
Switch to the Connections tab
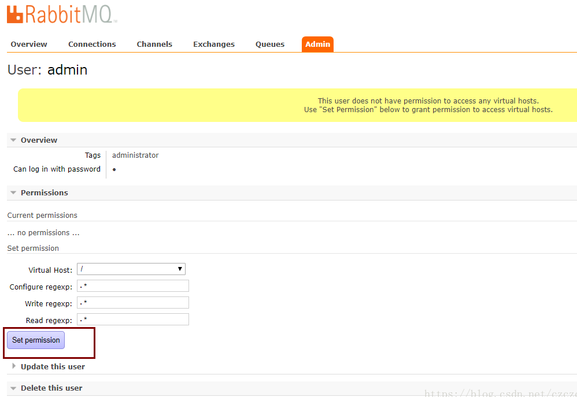tap(92, 44)
